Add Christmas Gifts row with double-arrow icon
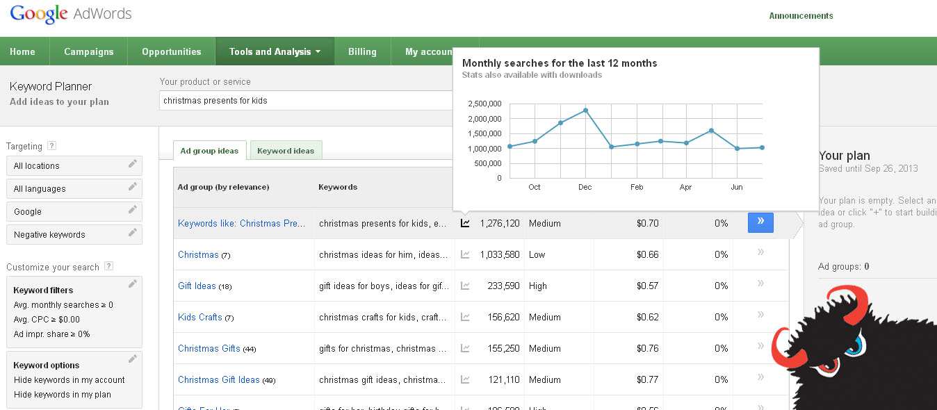This screenshot has width=937, height=410. point(760,346)
